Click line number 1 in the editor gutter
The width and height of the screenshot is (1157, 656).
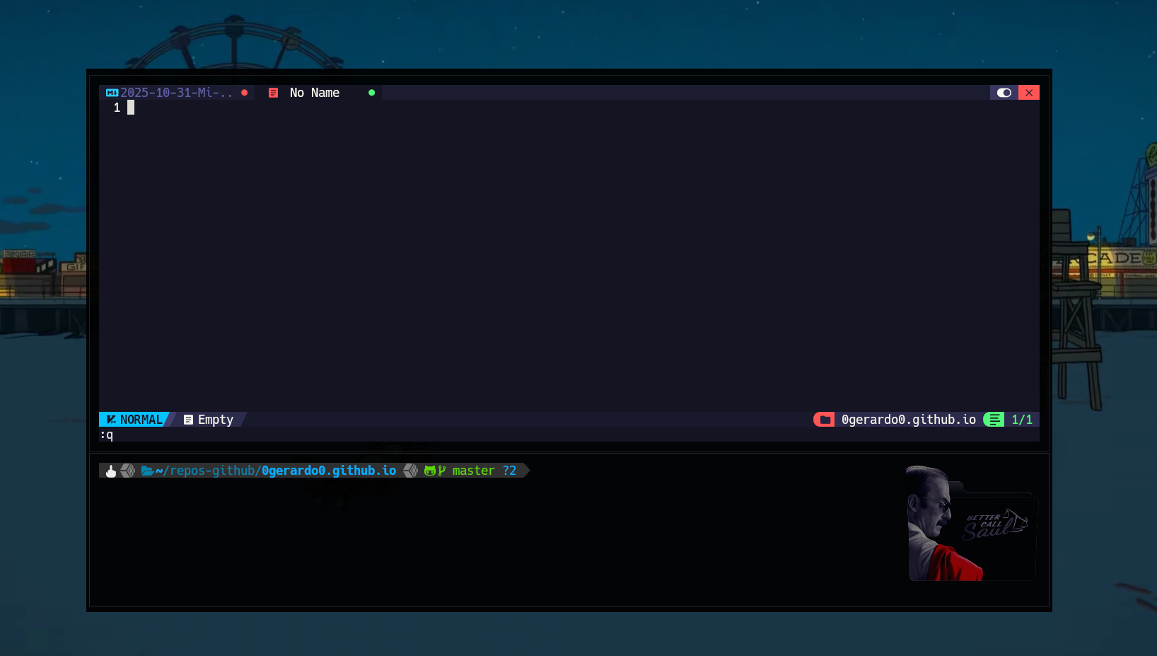pos(117,108)
